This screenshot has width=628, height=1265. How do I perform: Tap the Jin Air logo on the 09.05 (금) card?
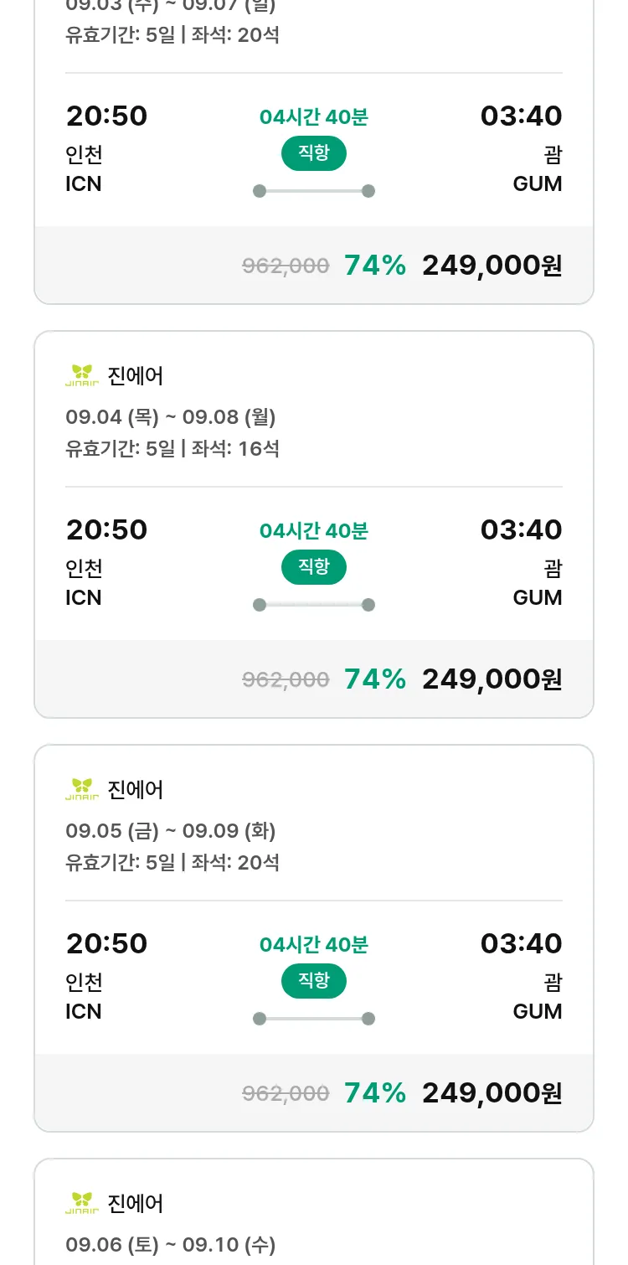[x=82, y=790]
